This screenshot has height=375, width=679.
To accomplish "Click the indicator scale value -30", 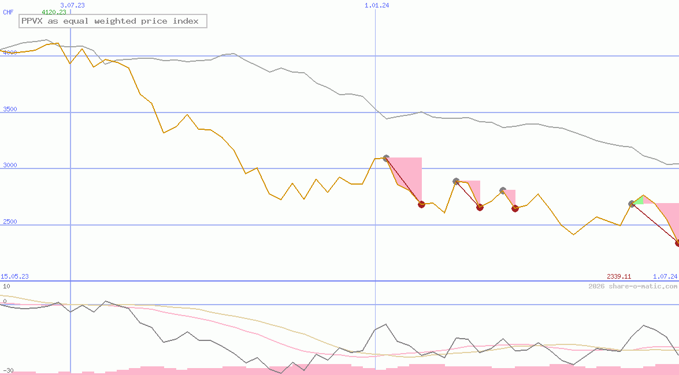I will (x=9, y=371).
